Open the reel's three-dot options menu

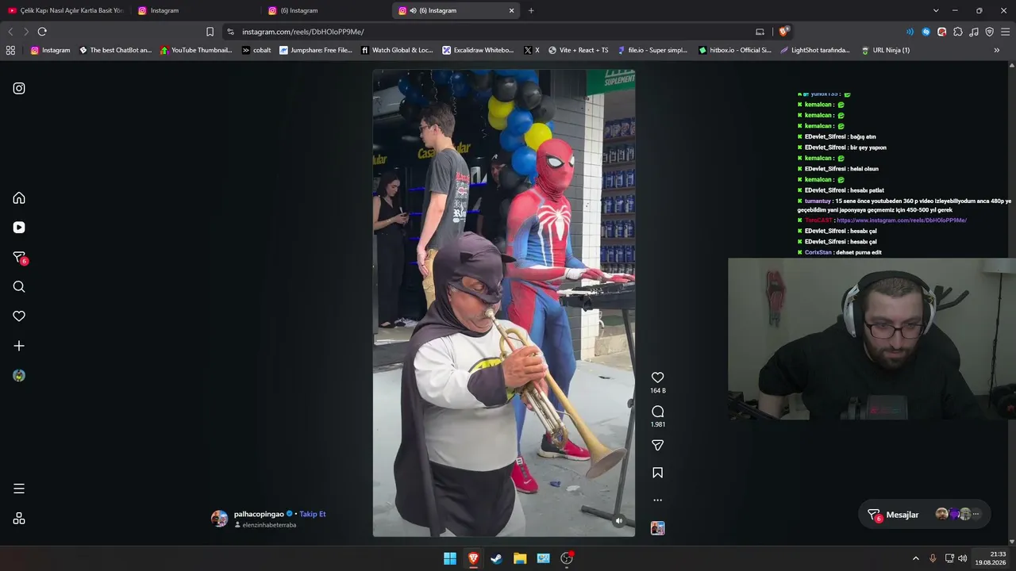click(x=657, y=500)
